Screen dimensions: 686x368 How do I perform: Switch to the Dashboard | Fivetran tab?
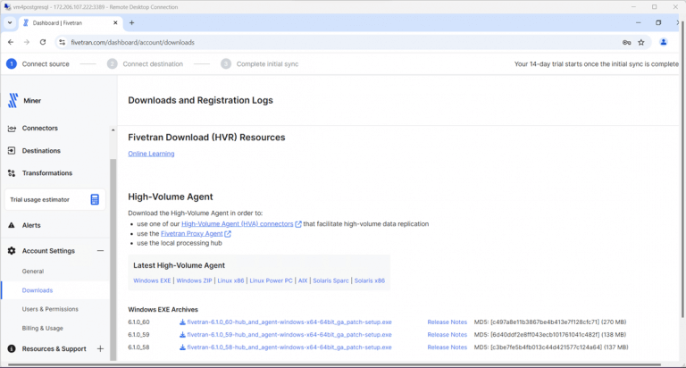(x=64, y=22)
